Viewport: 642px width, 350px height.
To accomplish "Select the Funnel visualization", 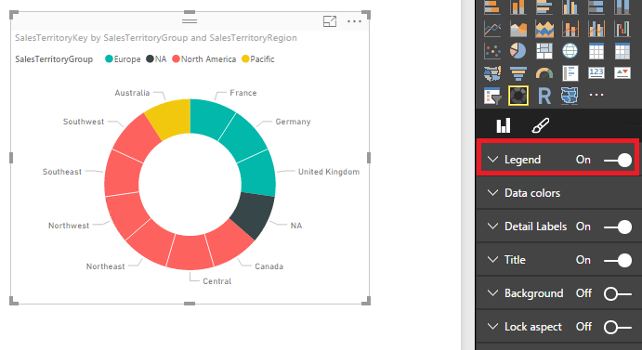I will [518, 73].
